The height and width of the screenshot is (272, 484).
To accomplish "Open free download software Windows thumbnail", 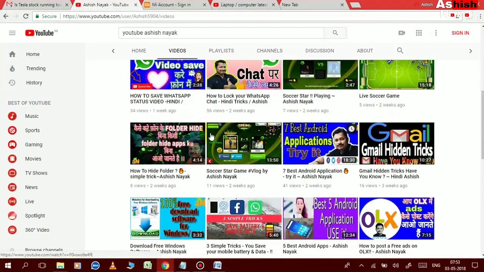I will pos(168,218).
